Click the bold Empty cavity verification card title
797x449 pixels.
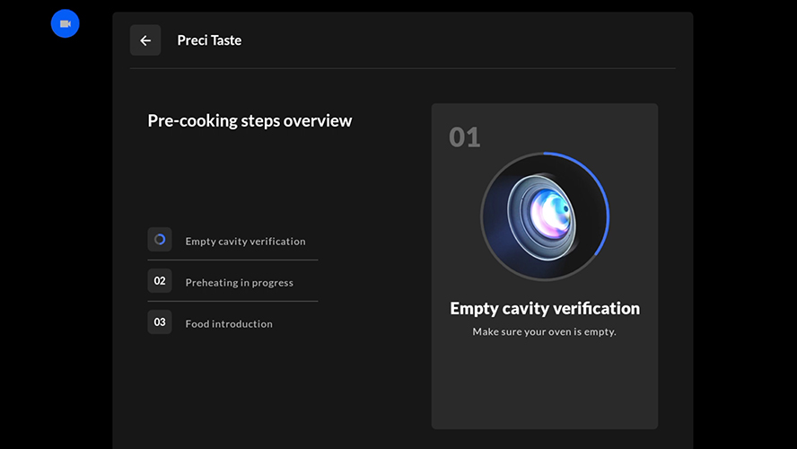click(545, 308)
